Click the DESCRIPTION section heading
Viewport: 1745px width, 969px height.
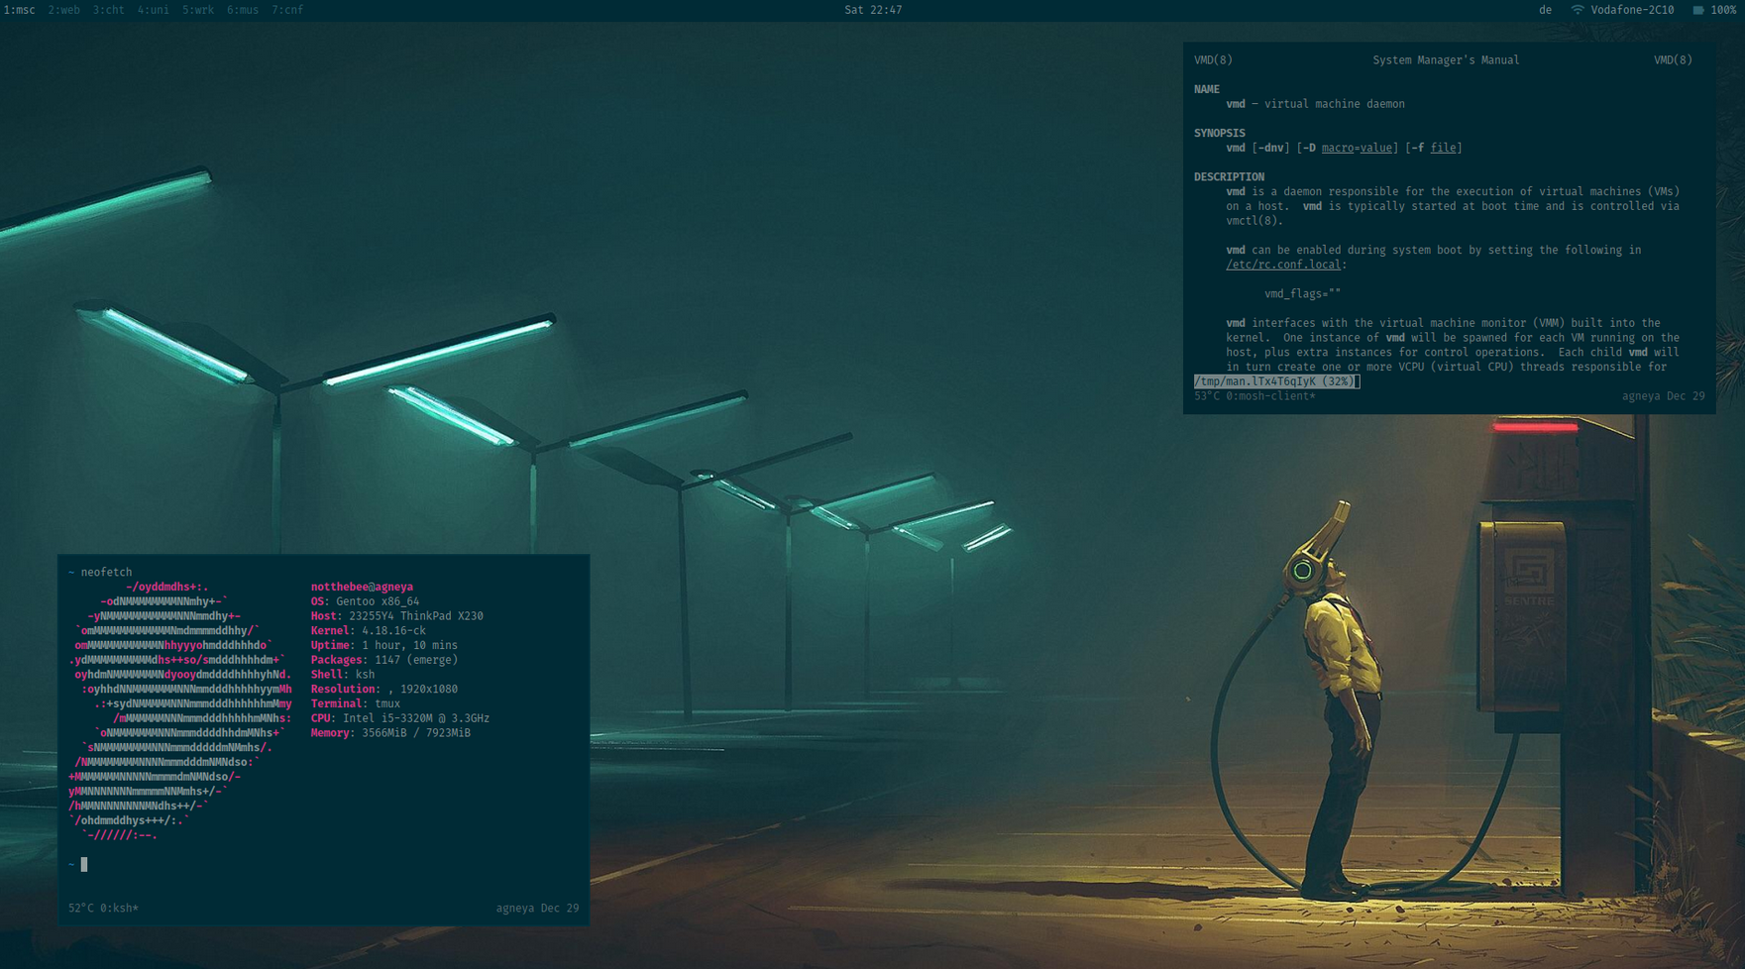click(x=1229, y=177)
